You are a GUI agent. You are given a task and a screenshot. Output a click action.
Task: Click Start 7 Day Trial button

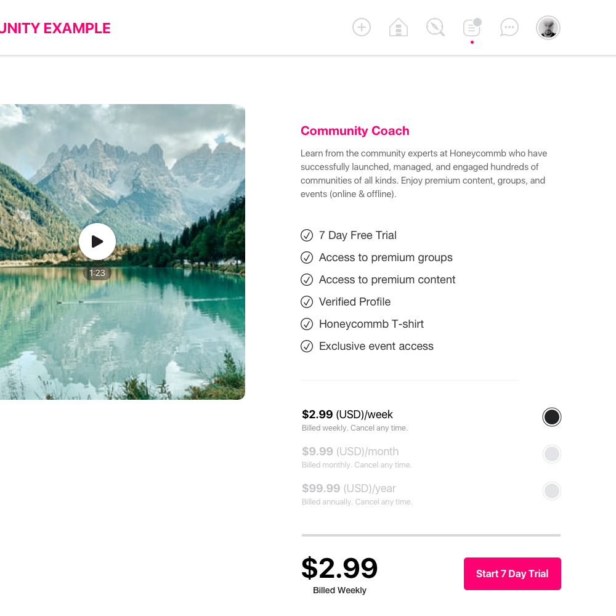point(513,573)
